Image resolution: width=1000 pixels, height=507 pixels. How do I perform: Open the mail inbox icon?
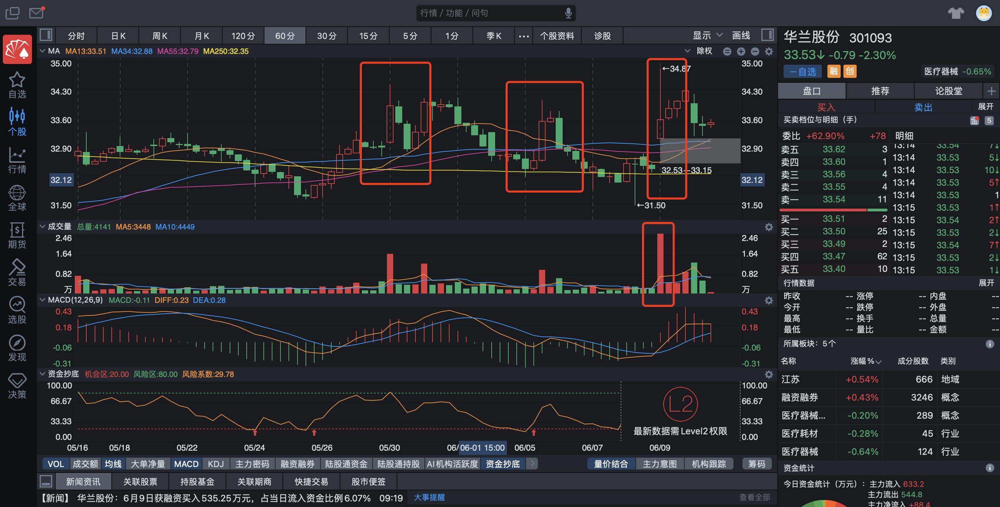click(x=37, y=13)
